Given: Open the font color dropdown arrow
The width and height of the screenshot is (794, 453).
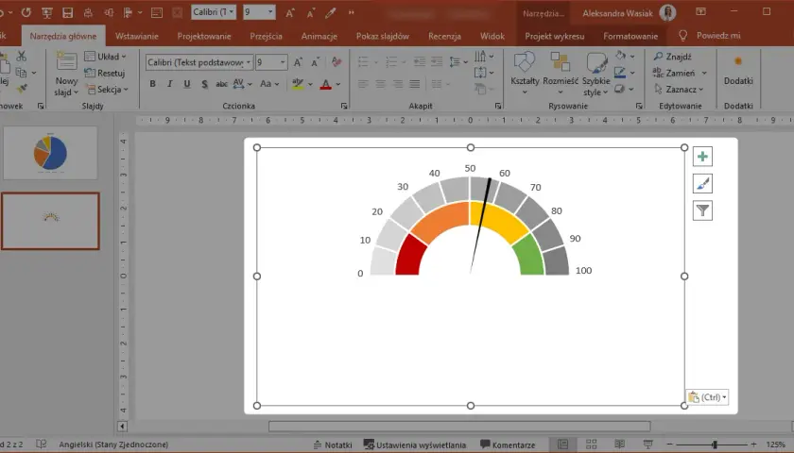Looking at the screenshot, I should click(337, 84).
